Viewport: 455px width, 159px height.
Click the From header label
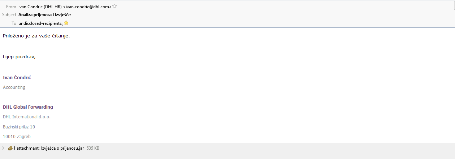[11, 7]
